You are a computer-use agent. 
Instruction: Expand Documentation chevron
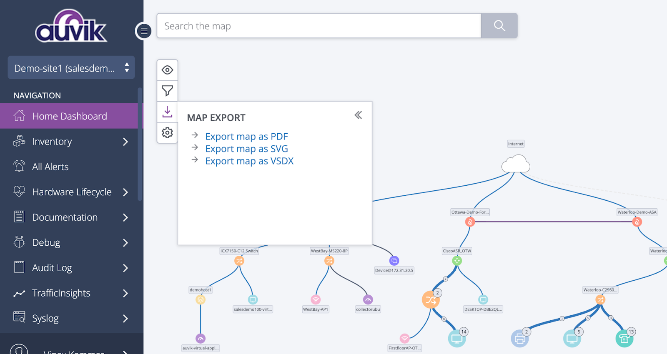tap(125, 217)
